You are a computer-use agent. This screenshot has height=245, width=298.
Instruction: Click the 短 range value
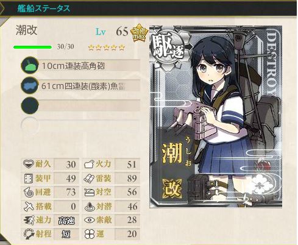pyautogui.click(x=66, y=234)
